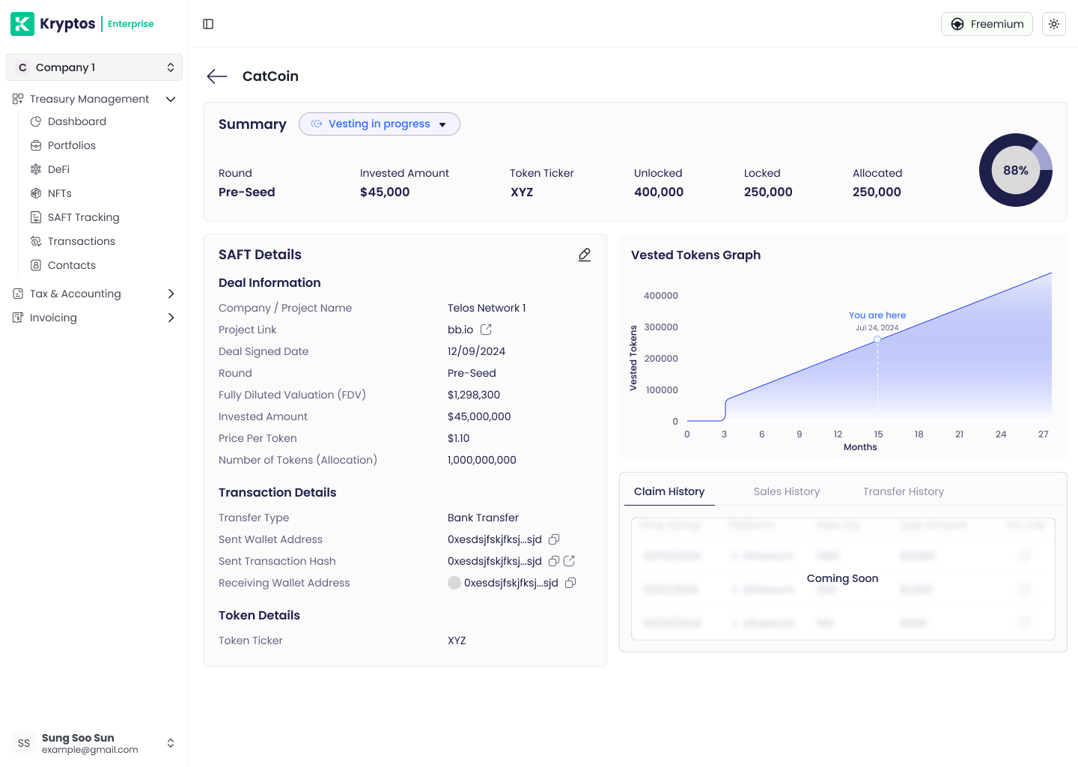Click the Bank Transfer value
This screenshot has width=1078, height=767.
pyautogui.click(x=483, y=518)
